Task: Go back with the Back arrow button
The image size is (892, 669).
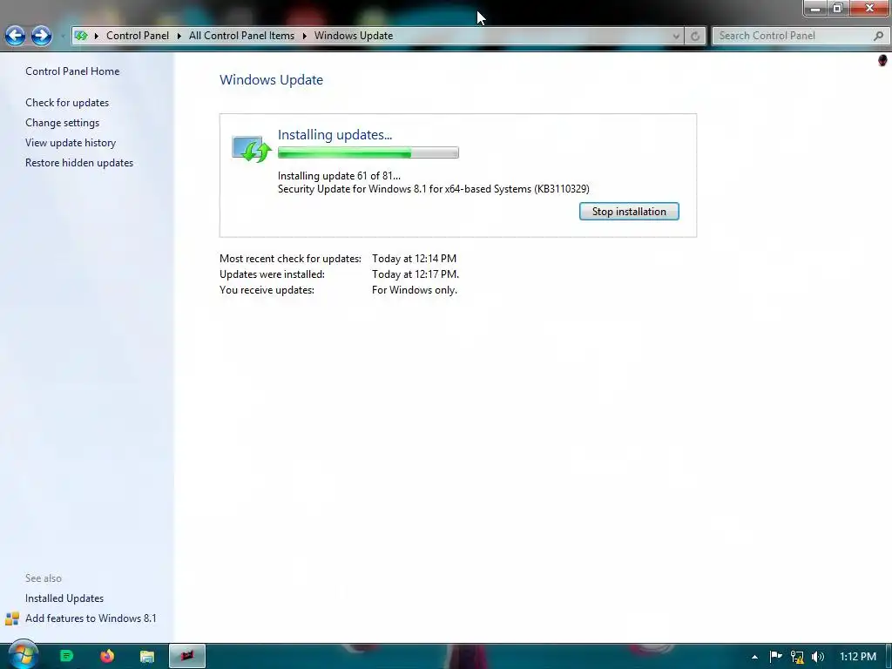Action: [16, 36]
